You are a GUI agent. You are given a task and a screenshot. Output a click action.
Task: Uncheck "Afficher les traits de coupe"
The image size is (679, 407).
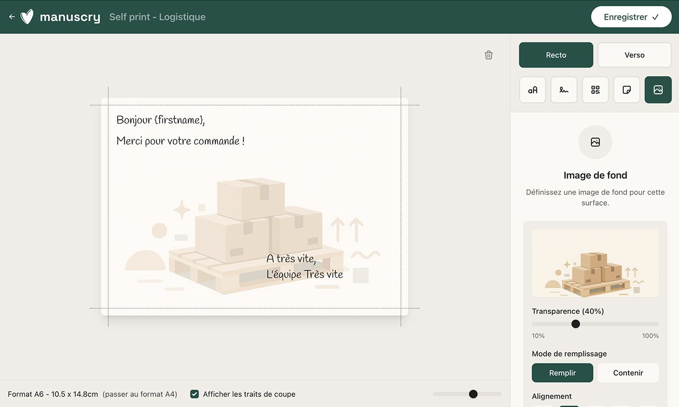(195, 394)
